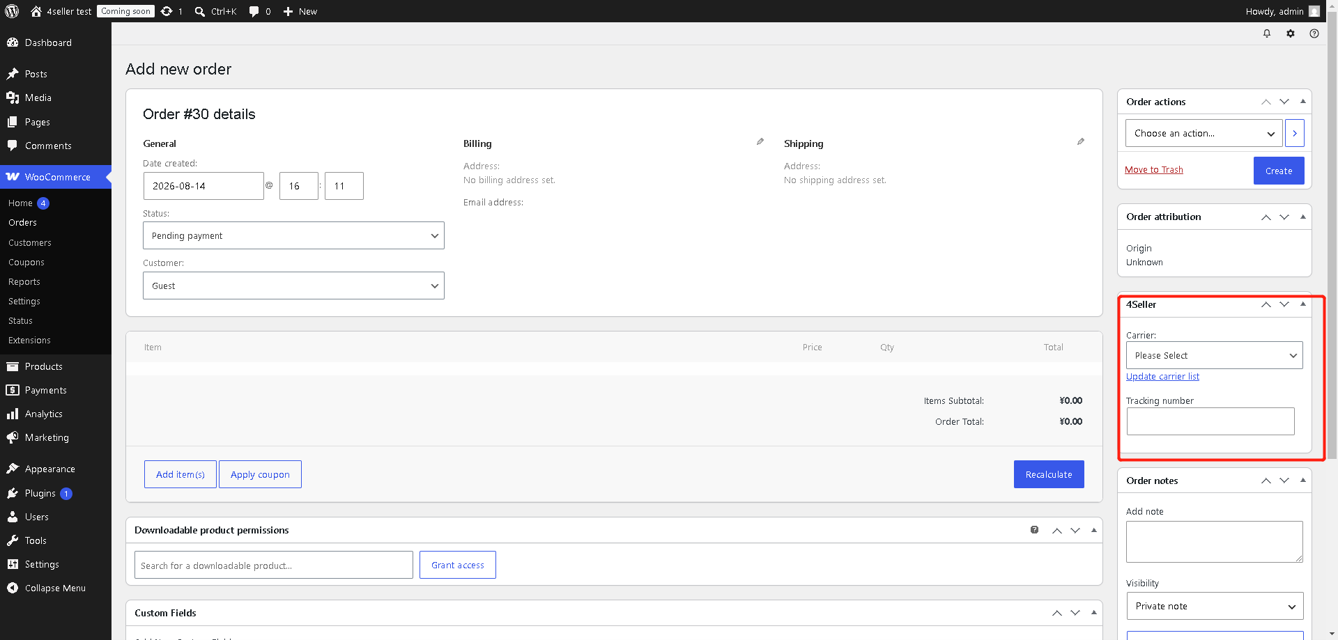Apply the selected order action arrow button
The image size is (1338, 640).
(x=1295, y=133)
